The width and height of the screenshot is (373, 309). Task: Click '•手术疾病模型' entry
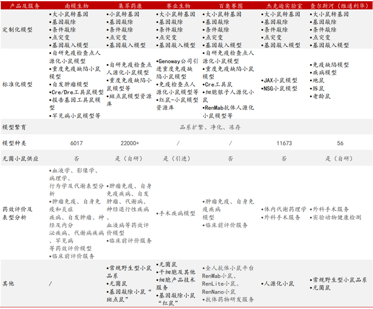click(x=176, y=213)
